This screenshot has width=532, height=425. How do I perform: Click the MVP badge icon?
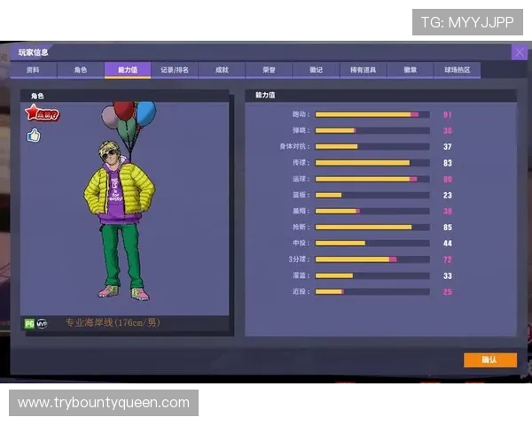coord(42,324)
